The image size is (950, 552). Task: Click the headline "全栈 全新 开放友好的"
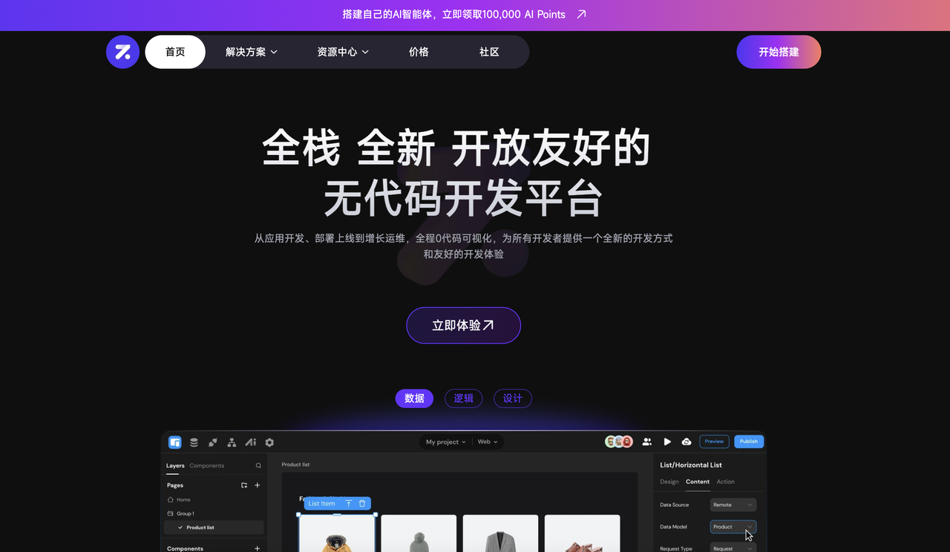point(456,148)
